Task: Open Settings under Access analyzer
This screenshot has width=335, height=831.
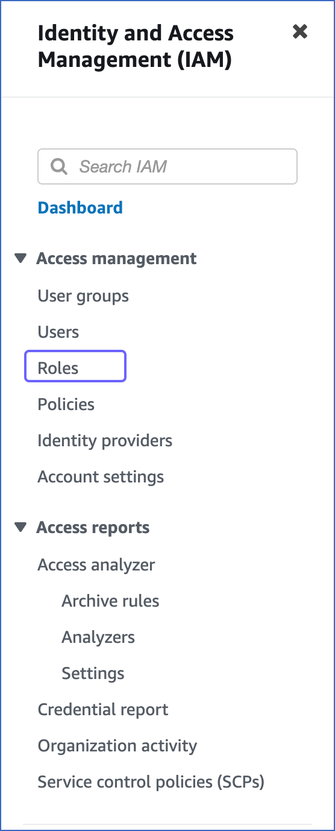Action: tap(93, 674)
